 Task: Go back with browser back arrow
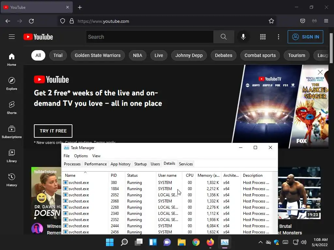coord(8,21)
